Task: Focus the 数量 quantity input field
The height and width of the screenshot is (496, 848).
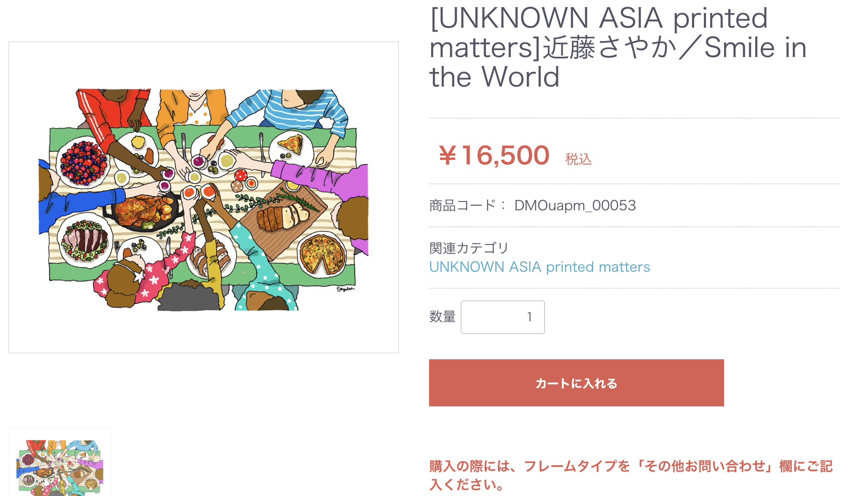Action: click(x=502, y=317)
